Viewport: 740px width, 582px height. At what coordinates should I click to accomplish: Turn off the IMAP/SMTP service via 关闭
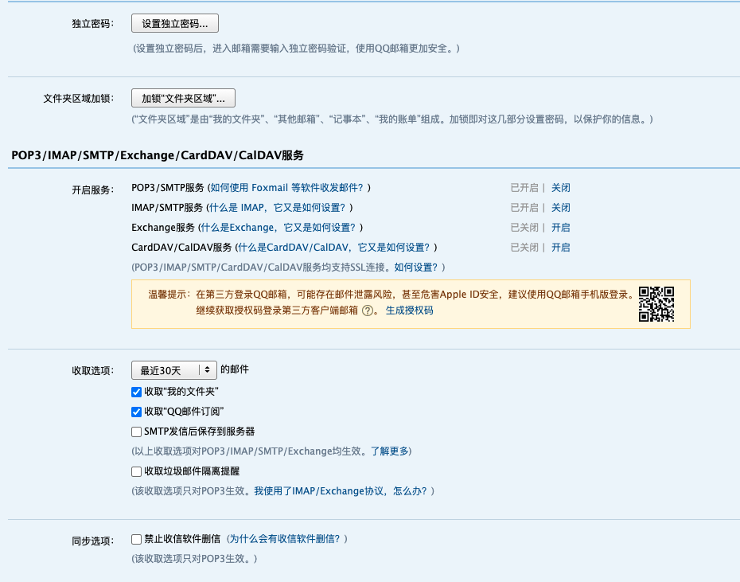point(561,207)
